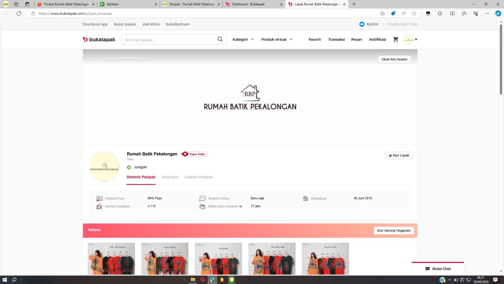Click the Super Seller badge

tap(194, 154)
